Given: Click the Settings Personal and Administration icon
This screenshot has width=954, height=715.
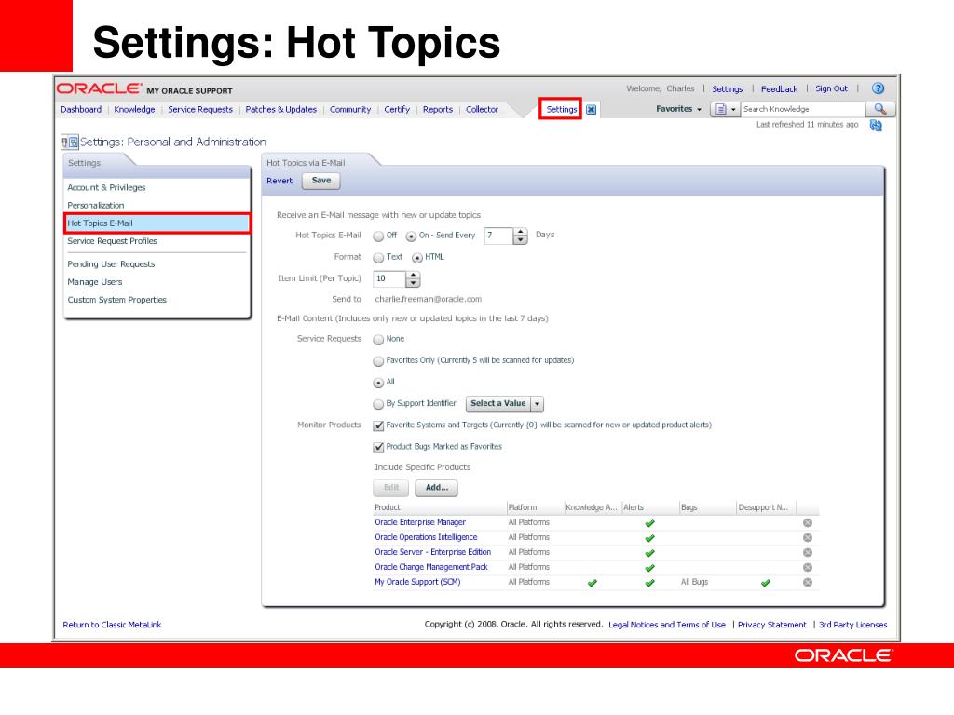Looking at the screenshot, I should coord(69,142).
